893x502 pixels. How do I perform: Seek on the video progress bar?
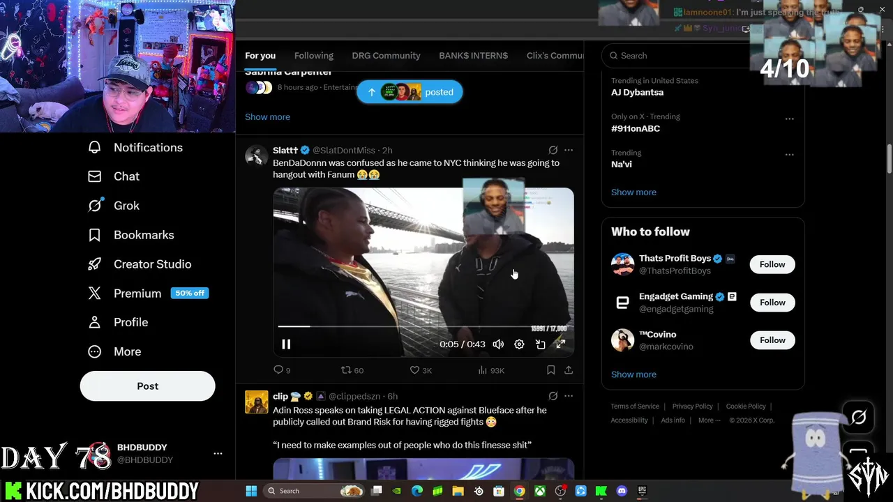(423, 326)
